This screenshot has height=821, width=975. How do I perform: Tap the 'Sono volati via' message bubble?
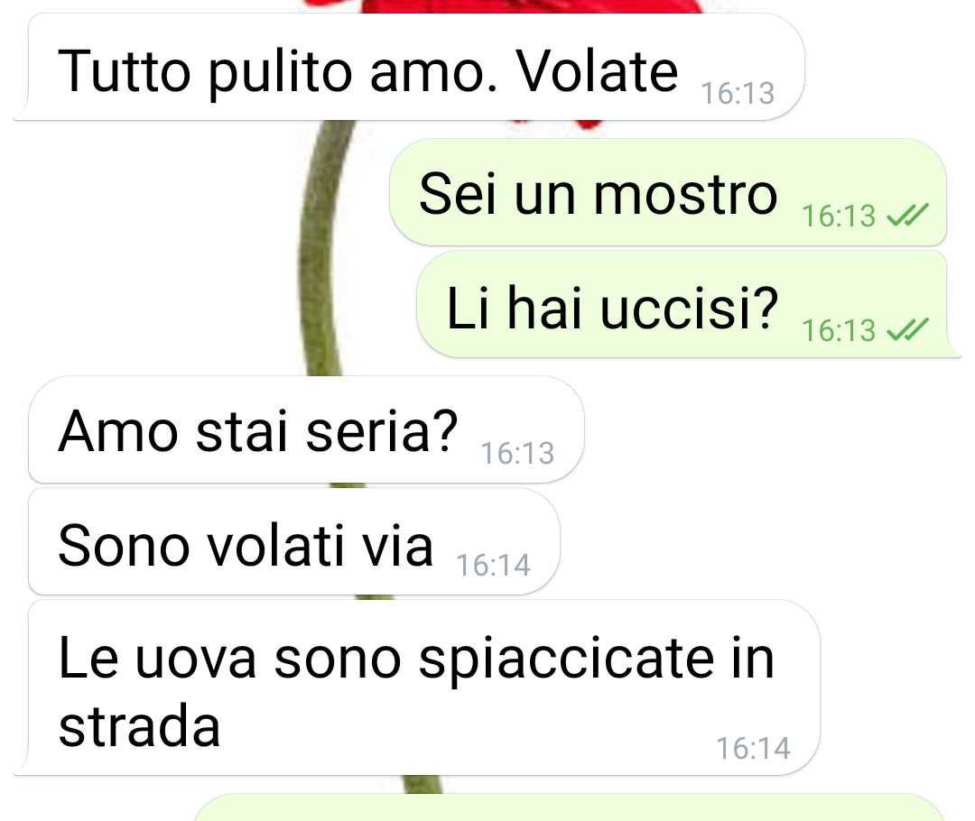point(294,542)
